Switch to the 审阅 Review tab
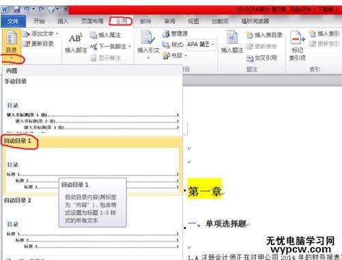The image size is (342, 260). coord(170,21)
